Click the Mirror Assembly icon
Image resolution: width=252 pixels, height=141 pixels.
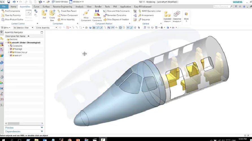(x=66, y=20)
